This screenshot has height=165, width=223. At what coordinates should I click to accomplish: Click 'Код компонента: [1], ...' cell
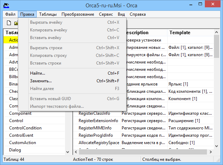tap(190, 91)
